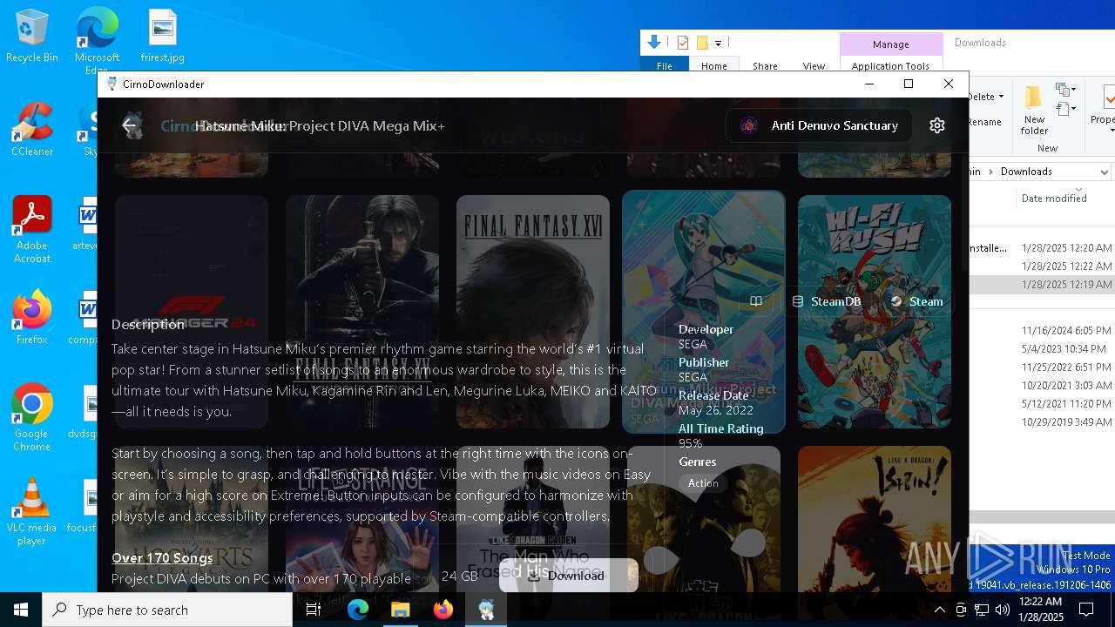Screen dimensions: 1115x627
Task: Go back using the CirnoDownloader back arrow
Action: click(130, 125)
